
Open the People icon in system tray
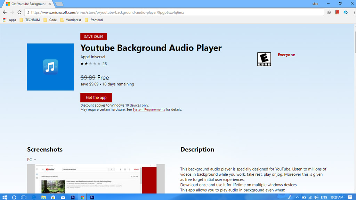(289, 198)
